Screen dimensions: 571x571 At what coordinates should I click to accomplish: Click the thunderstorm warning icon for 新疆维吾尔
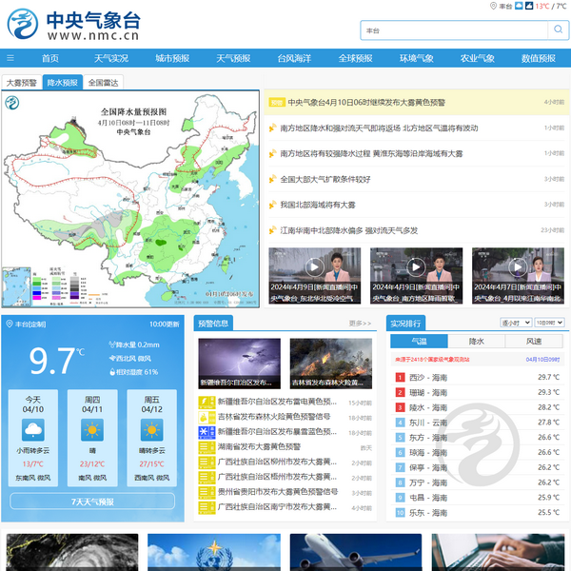click(203, 403)
